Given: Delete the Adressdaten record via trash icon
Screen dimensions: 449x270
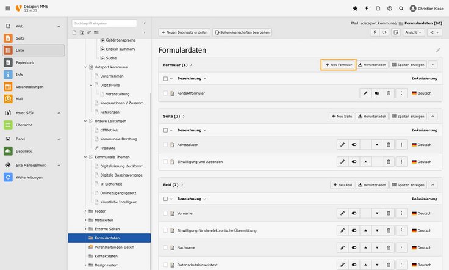Looking at the screenshot, I should [x=389, y=145].
